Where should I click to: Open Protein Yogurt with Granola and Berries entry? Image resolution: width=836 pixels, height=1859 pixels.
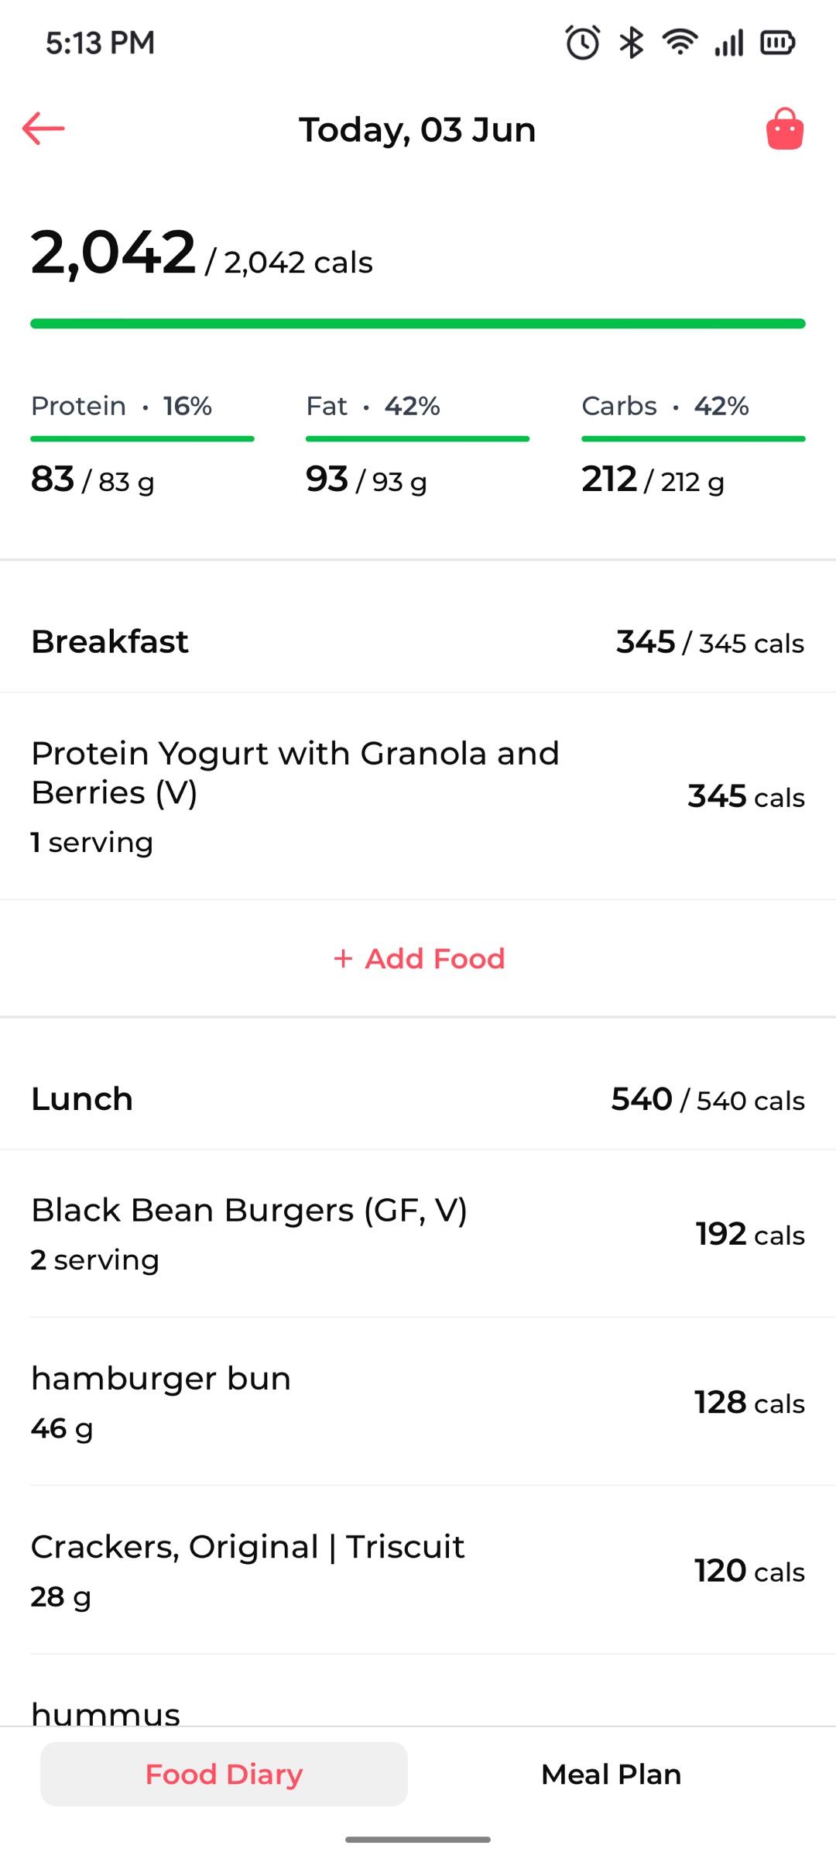[418, 796]
